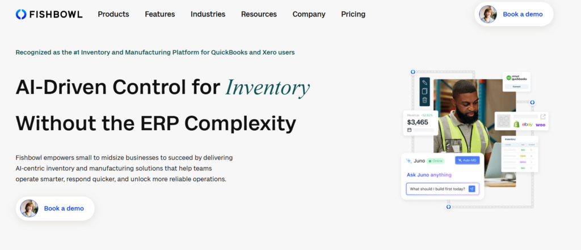Open the Products menu

(113, 14)
